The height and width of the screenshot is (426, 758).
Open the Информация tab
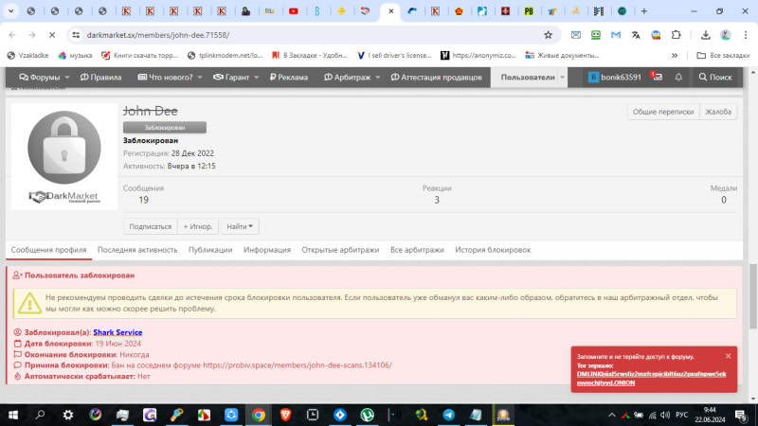click(267, 250)
